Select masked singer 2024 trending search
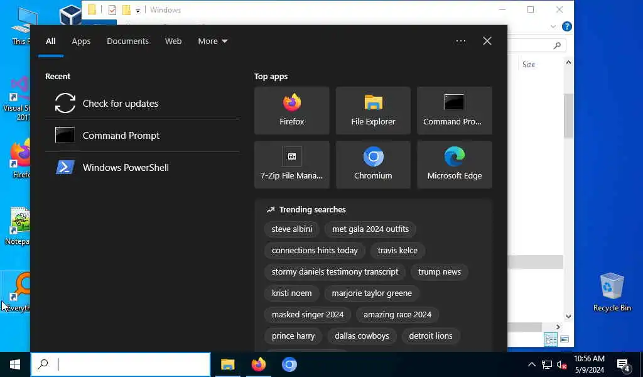This screenshot has height=377, width=643. click(308, 314)
